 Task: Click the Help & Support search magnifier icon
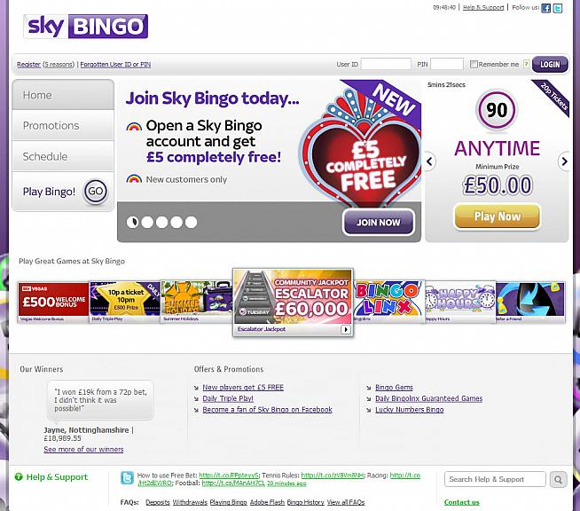coord(558,479)
